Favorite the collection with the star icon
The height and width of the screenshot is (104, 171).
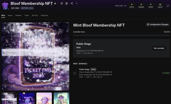click(55, 4)
